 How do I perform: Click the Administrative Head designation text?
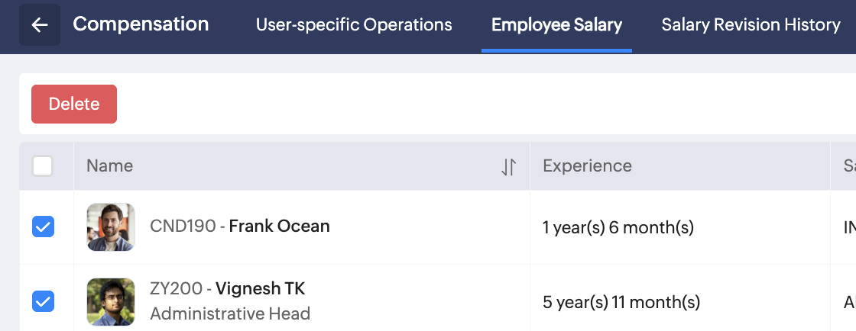(230, 313)
